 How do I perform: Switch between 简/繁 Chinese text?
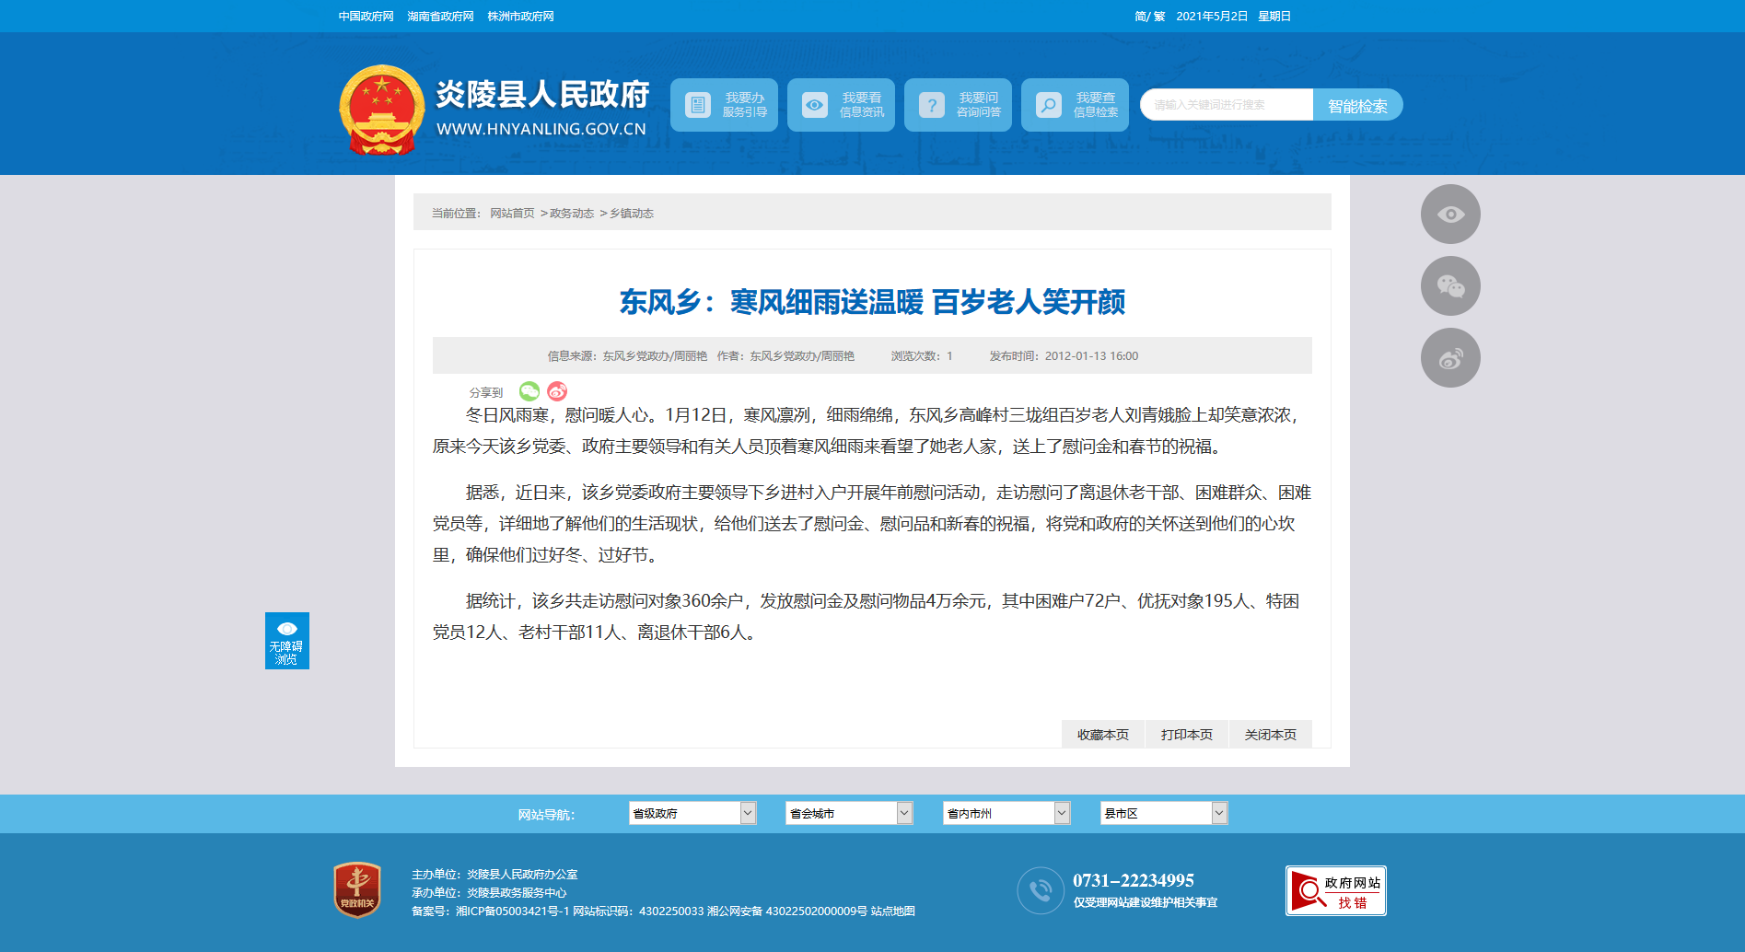[1149, 17]
